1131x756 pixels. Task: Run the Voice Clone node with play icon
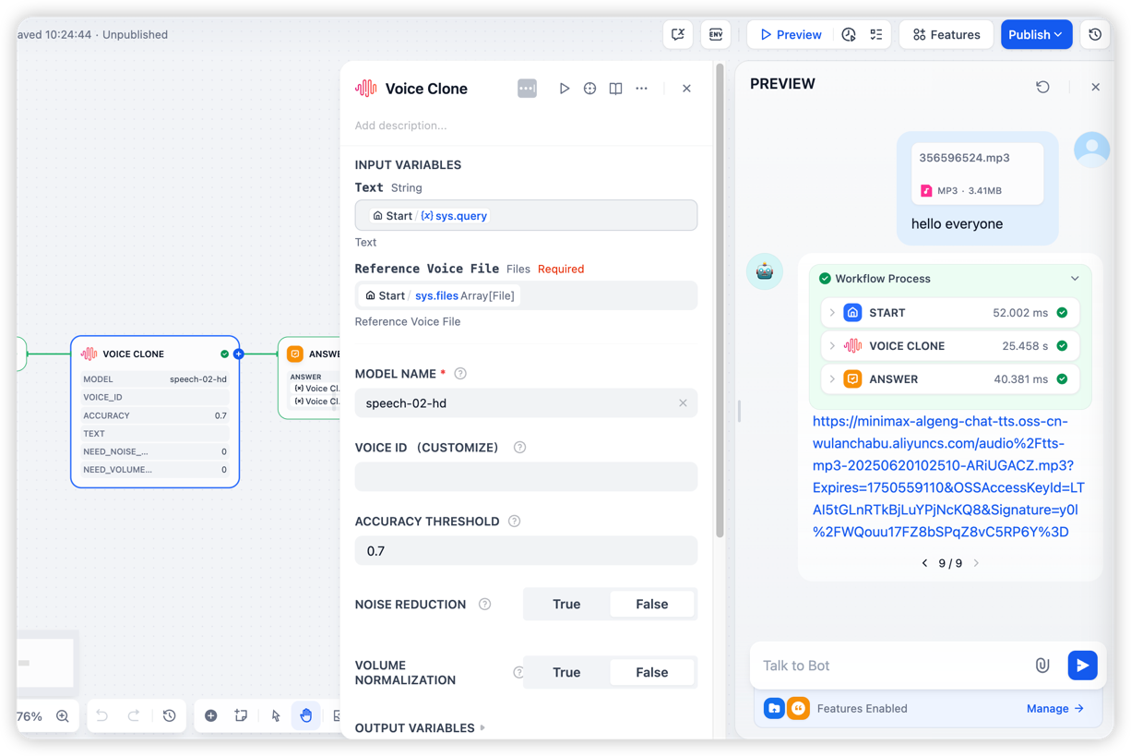[x=565, y=89]
